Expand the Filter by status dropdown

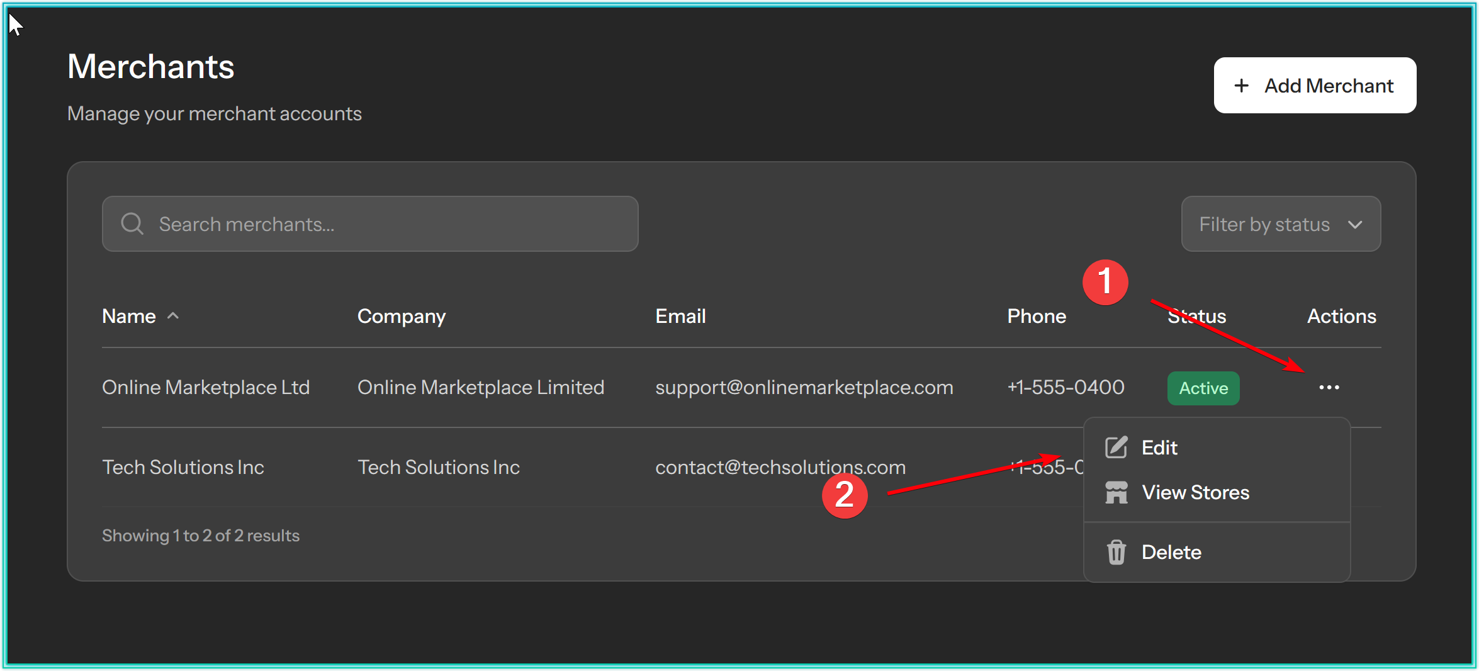click(x=1280, y=224)
